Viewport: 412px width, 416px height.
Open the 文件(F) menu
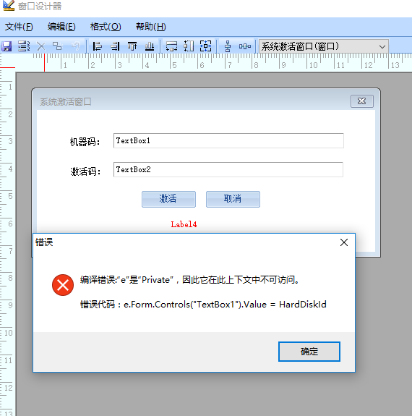click(19, 27)
